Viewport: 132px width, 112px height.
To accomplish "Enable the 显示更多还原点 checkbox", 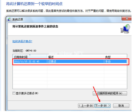I will 14,93.
